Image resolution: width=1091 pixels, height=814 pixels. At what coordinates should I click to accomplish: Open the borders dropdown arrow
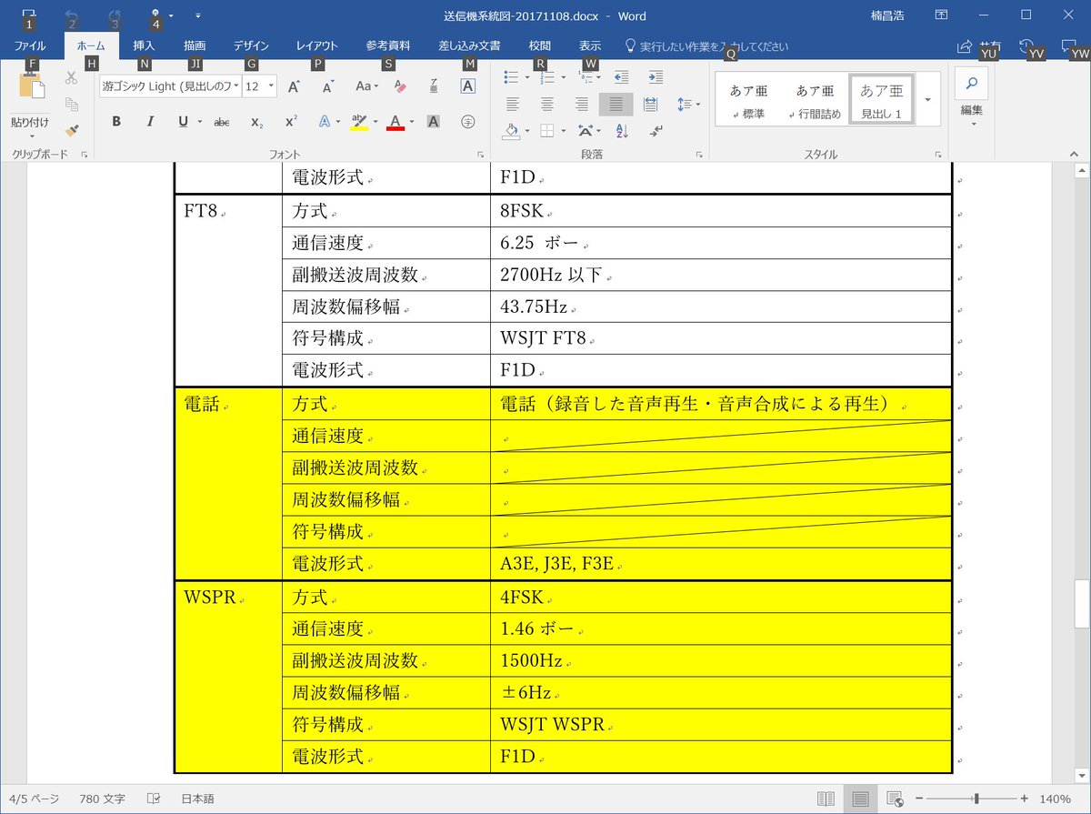tap(564, 131)
